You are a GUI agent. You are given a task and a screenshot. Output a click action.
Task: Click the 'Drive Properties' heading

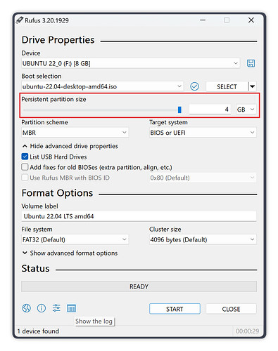point(58,40)
